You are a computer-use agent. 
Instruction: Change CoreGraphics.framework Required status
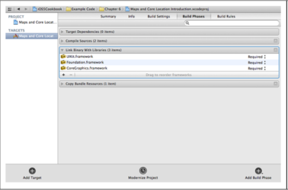(257, 69)
